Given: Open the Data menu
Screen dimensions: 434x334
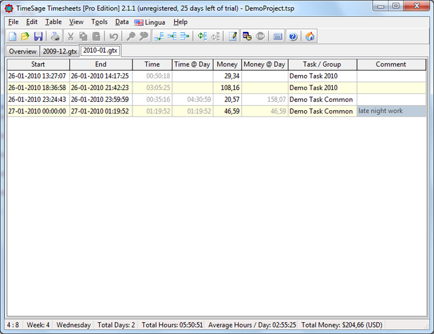Looking at the screenshot, I should pyautogui.click(x=122, y=22).
